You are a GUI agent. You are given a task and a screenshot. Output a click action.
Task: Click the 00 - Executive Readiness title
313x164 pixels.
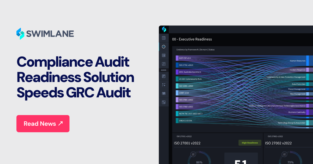[192, 39]
